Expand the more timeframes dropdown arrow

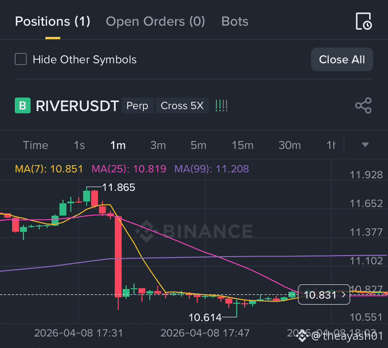(365, 144)
